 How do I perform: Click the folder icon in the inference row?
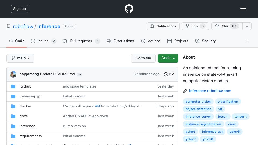point(13,126)
